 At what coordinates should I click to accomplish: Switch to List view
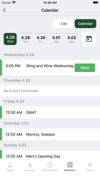click(64, 24)
